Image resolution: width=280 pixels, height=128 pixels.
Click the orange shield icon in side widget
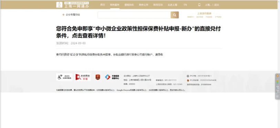click(x=278, y=76)
